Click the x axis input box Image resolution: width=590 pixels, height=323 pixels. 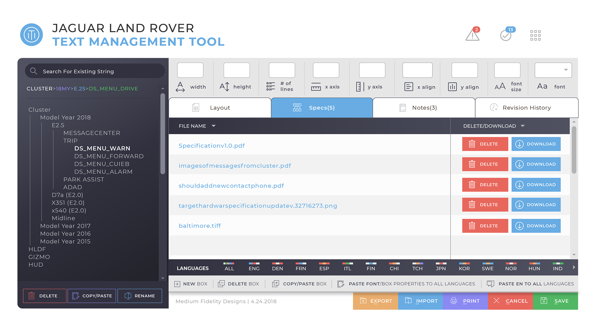[x=326, y=70]
